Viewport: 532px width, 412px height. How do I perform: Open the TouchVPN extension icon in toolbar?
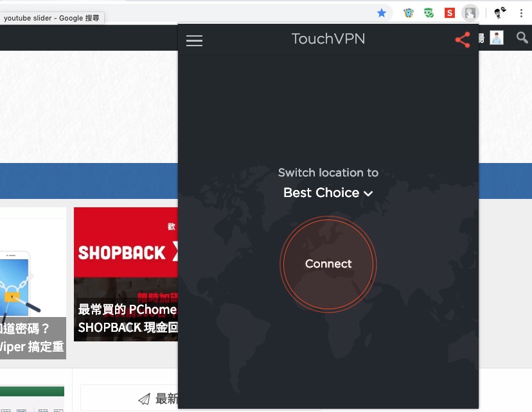pyautogui.click(x=470, y=13)
